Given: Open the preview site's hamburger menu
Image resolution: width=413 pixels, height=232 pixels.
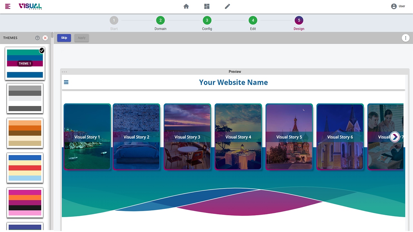Looking at the screenshot, I should pyautogui.click(x=66, y=82).
